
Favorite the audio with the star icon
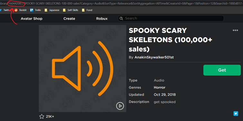pos(42,117)
